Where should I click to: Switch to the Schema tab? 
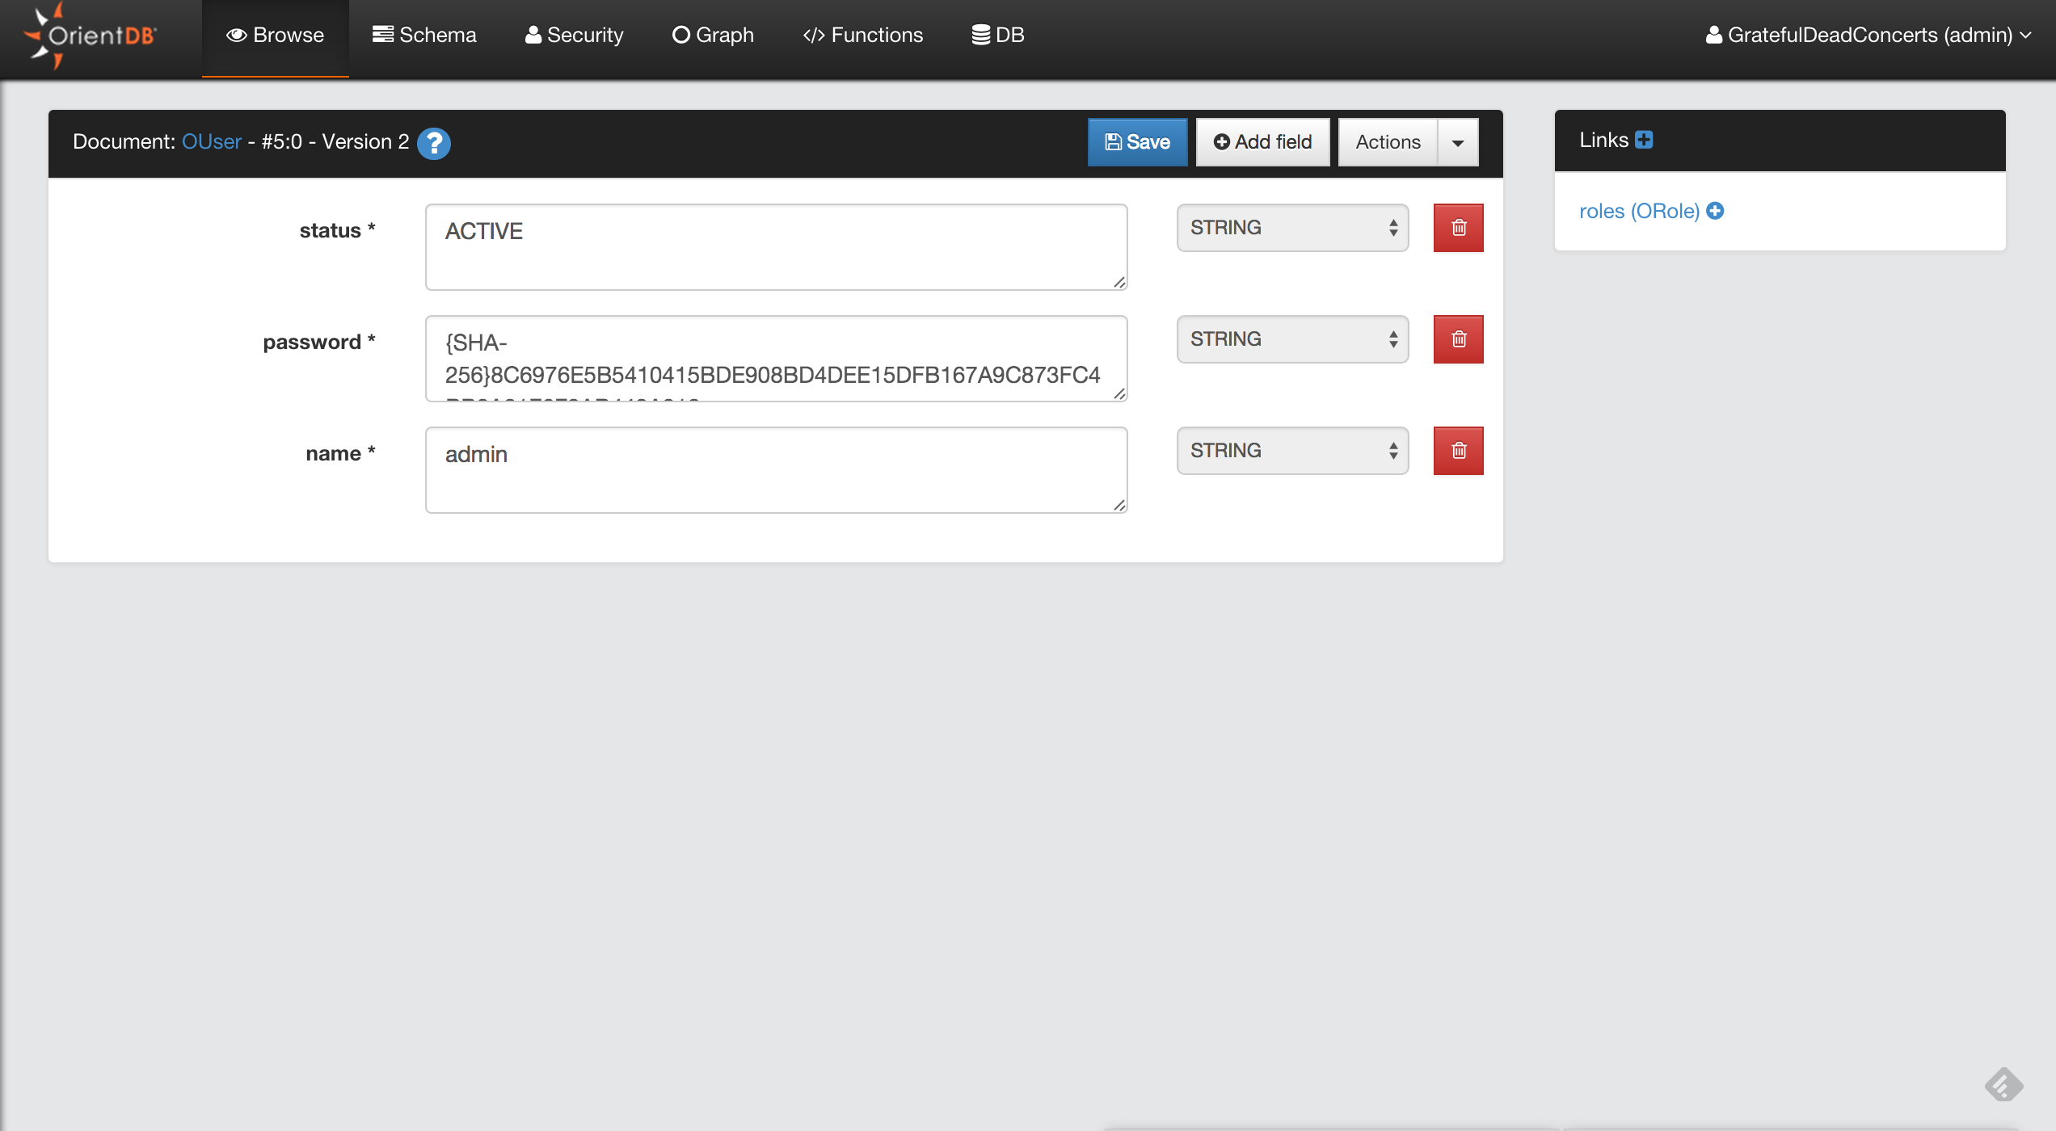pos(424,36)
